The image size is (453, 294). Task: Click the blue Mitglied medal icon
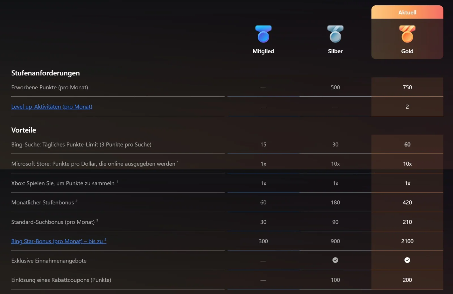(x=263, y=34)
